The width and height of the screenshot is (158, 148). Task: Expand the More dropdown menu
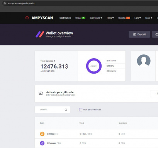(x=149, y=18)
